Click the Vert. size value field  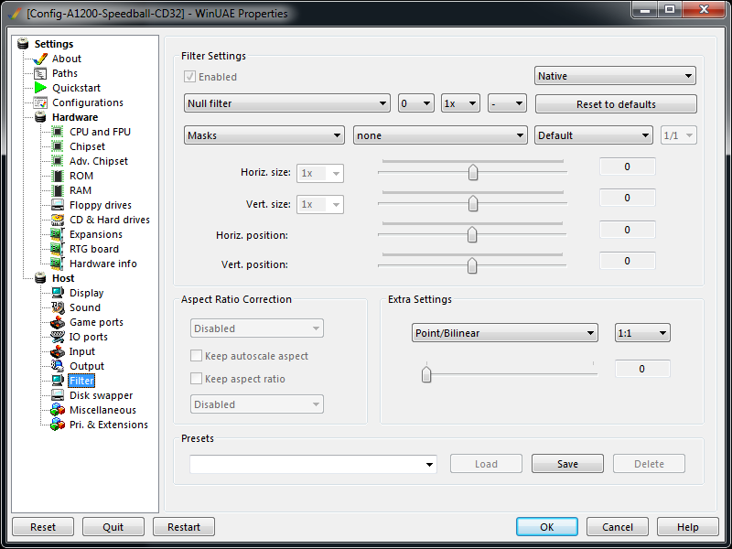(627, 198)
